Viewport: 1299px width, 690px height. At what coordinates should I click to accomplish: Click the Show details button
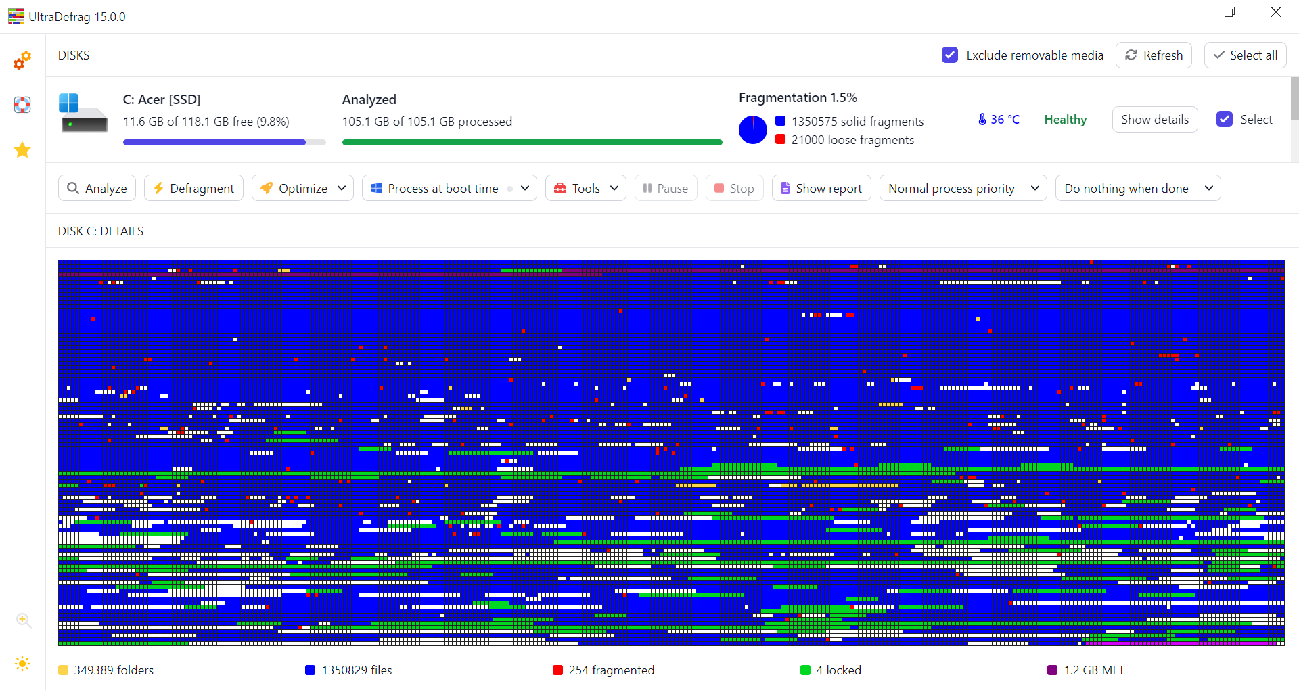pyautogui.click(x=1154, y=120)
